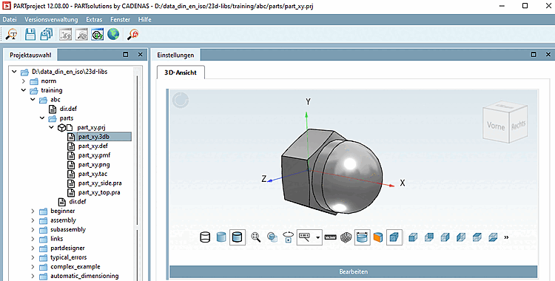This screenshot has width=555, height=281.
Task: Toggle the dimensioned cylinder view button
Action: (x=362, y=237)
